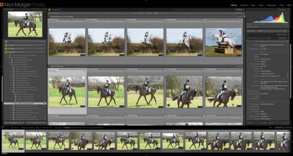Select Carriage Driving Photography set
Screen dimensions: 293x156
pyautogui.click(x=23, y=60)
